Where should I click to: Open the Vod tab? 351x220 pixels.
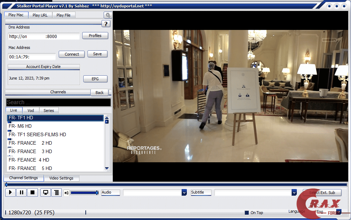point(31,111)
